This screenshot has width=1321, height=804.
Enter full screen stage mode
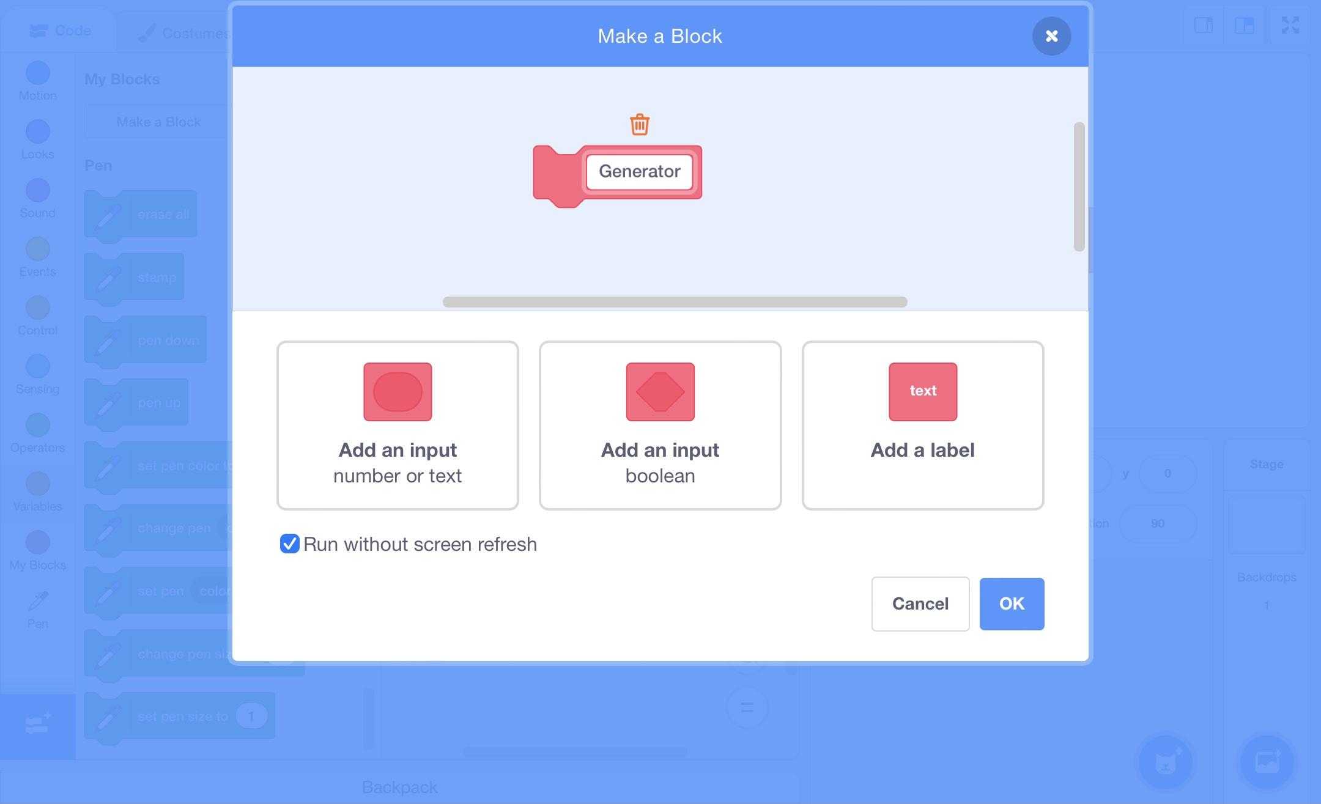1290,26
